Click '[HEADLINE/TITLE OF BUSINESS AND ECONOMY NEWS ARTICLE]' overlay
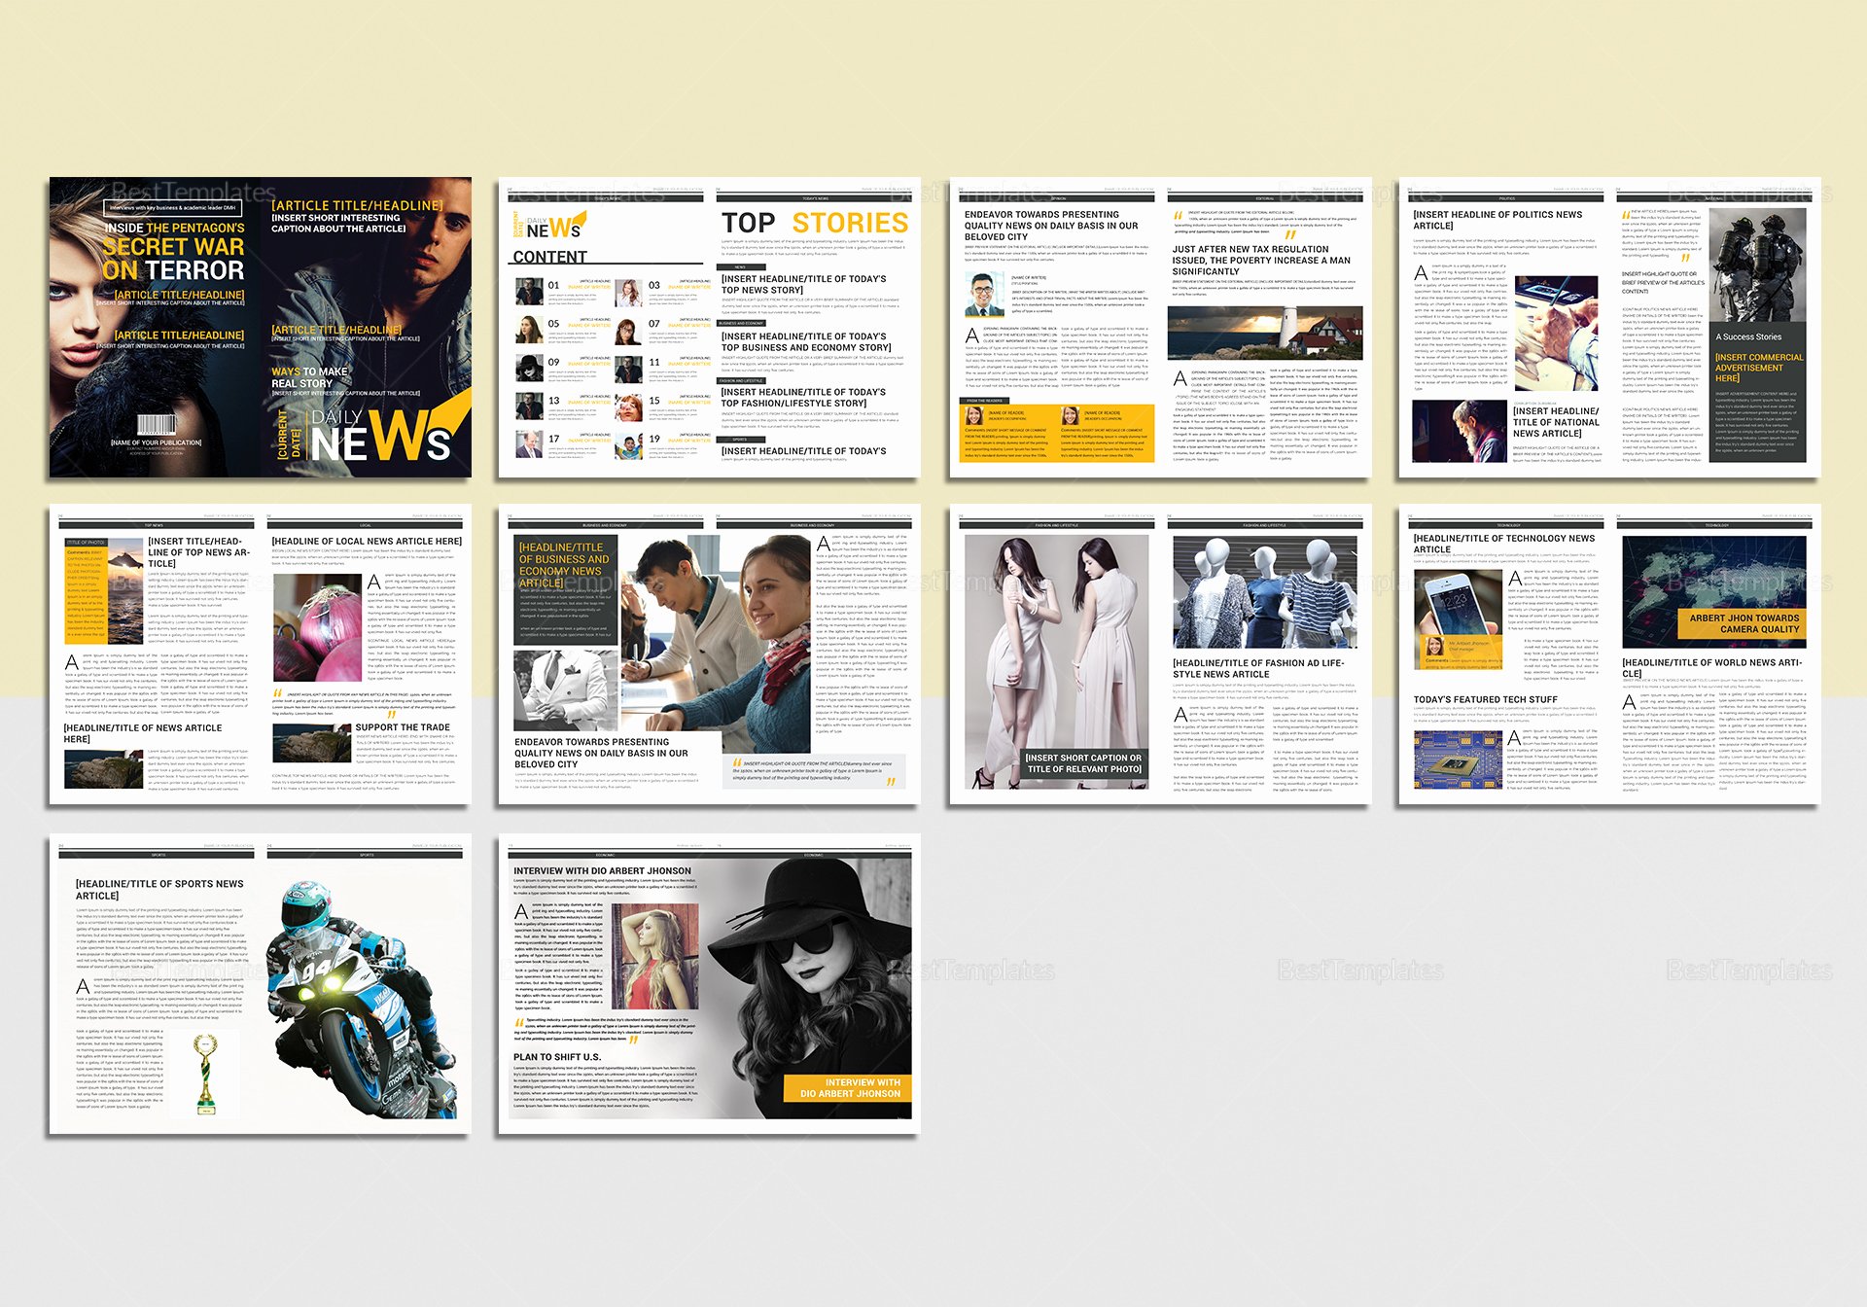This screenshot has height=1307, width=1867. (564, 565)
